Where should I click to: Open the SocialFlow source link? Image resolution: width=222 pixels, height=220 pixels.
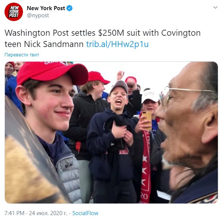85,213
